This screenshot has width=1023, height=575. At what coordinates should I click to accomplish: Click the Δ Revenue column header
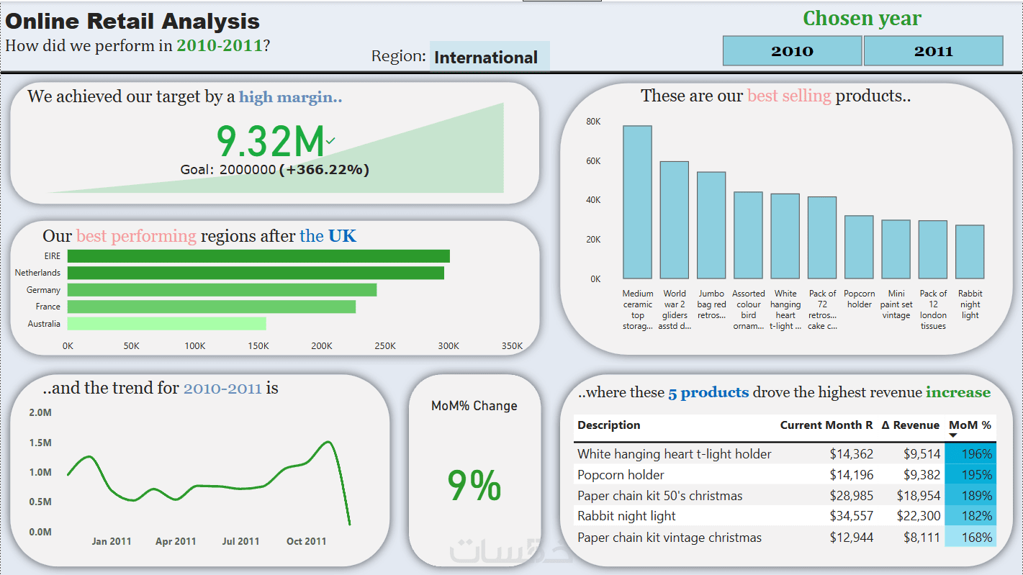pyautogui.click(x=910, y=425)
